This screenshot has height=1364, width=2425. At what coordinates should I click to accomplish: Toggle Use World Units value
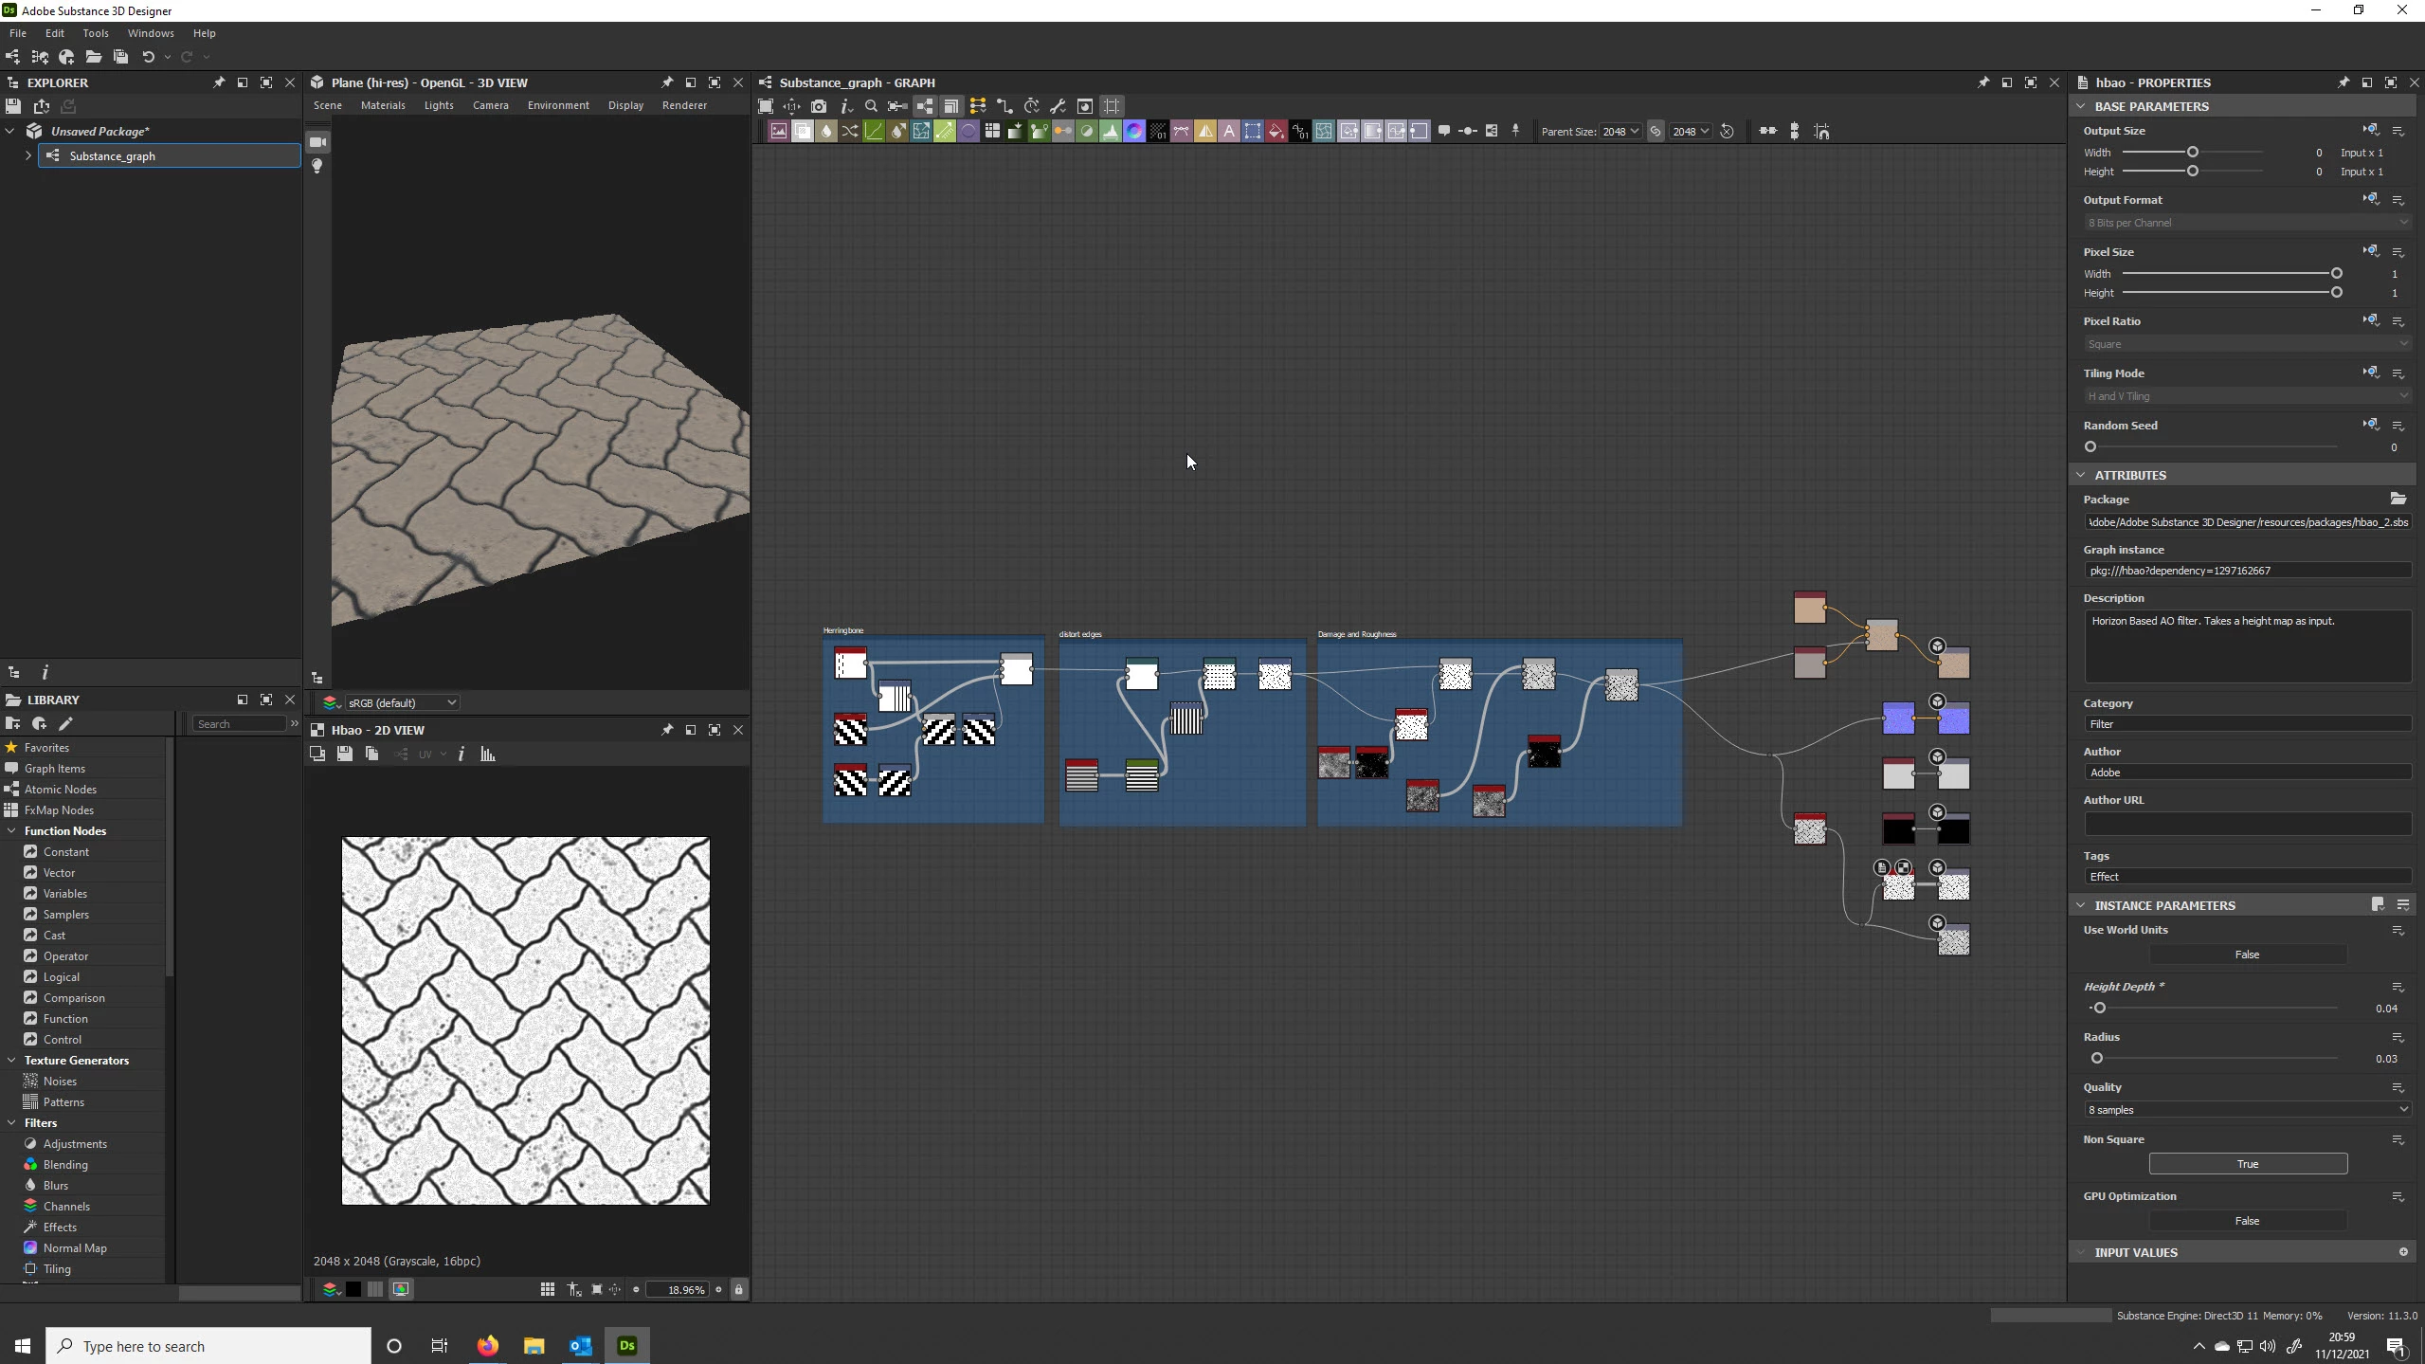coord(2247,955)
